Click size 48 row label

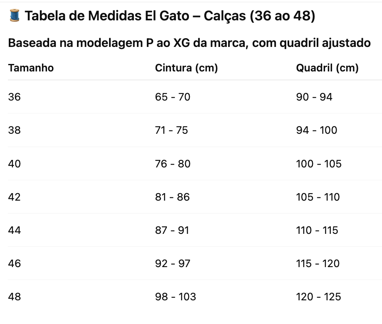point(15,297)
